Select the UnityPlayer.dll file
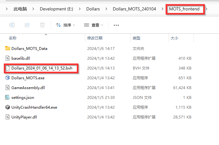The width and height of the screenshot is (219, 145). (x=24, y=117)
